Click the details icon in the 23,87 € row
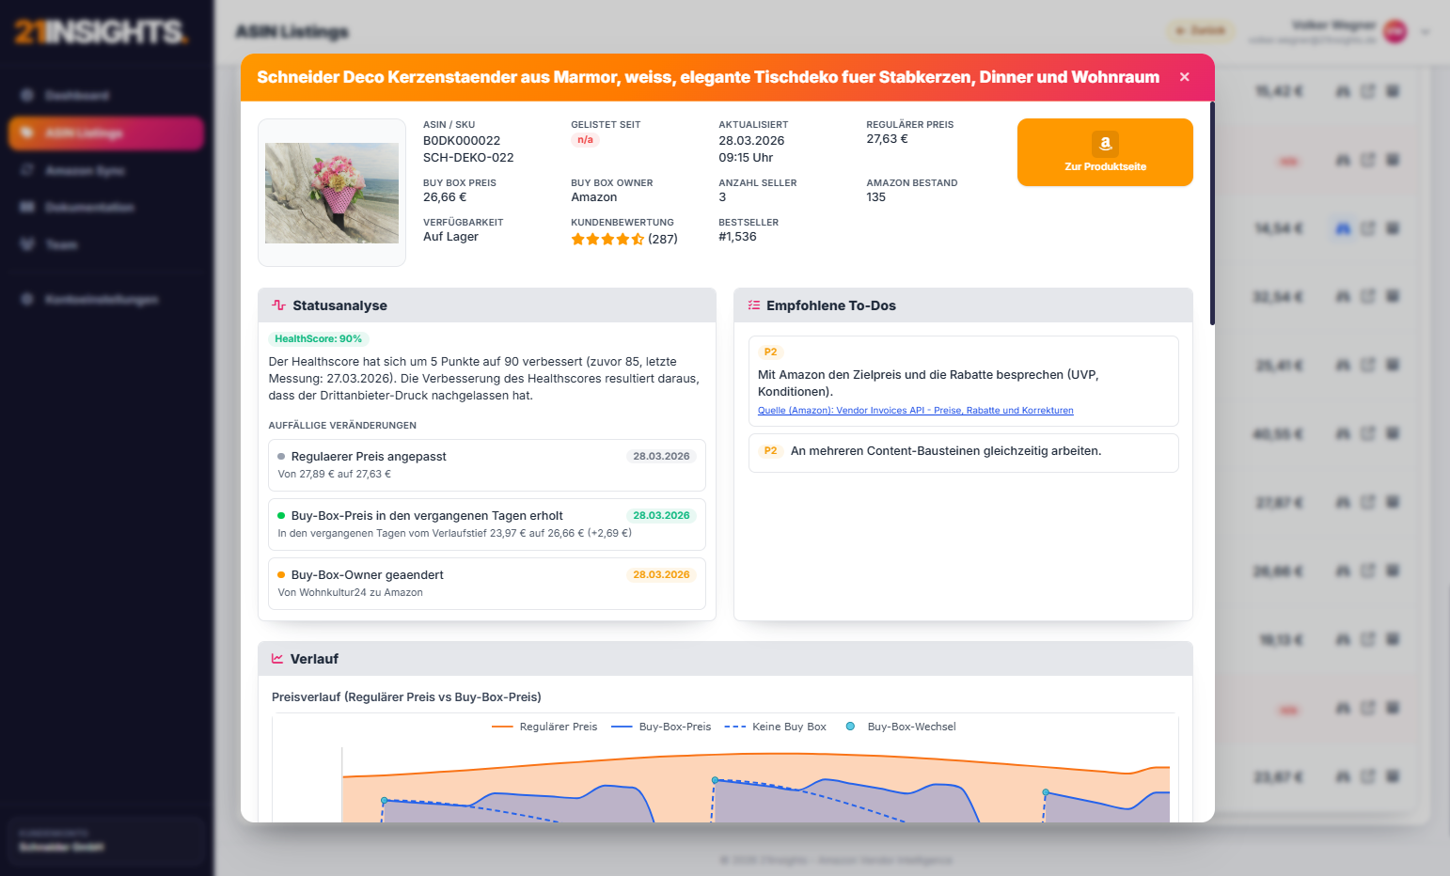Screen dimensions: 1450x876 pos(1343,777)
